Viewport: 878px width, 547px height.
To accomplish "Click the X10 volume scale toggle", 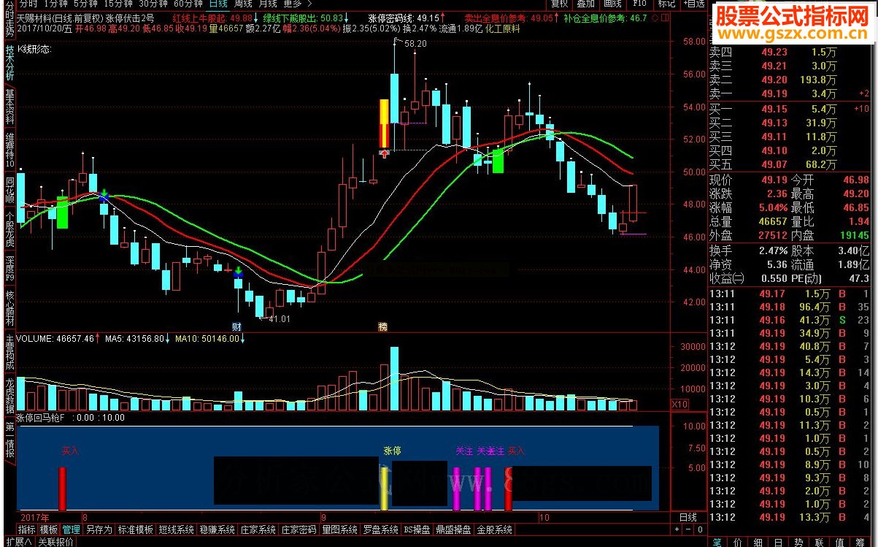I will click(679, 404).
